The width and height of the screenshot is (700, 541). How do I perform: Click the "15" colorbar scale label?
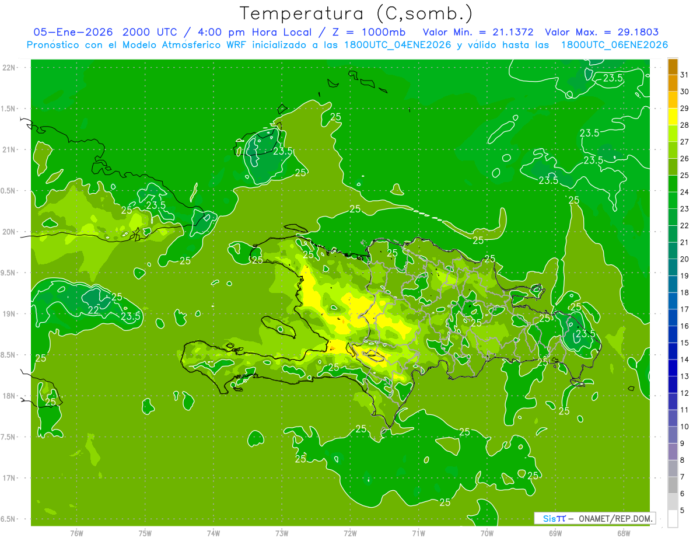click(x=685, y=343)
